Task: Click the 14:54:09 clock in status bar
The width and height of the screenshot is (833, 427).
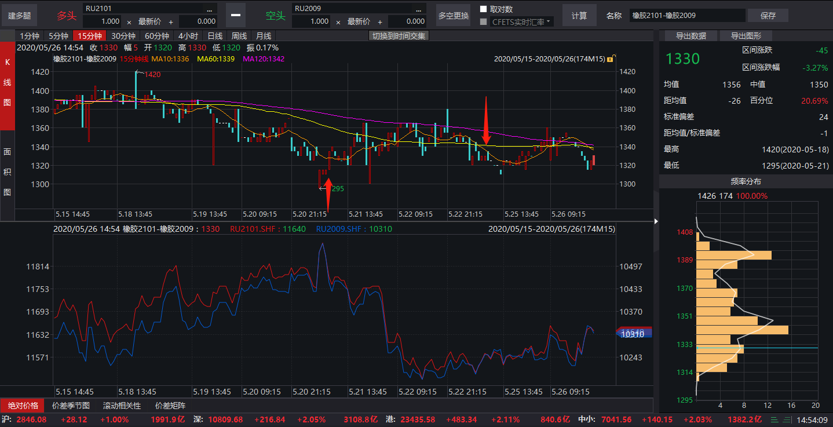Action: pos(813,419)
